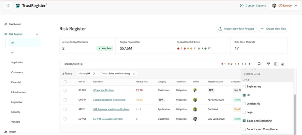Click the plus icon on Create New Risk
Image resolution: width=302 pixels, height=135 pixels.
[262, 29]
